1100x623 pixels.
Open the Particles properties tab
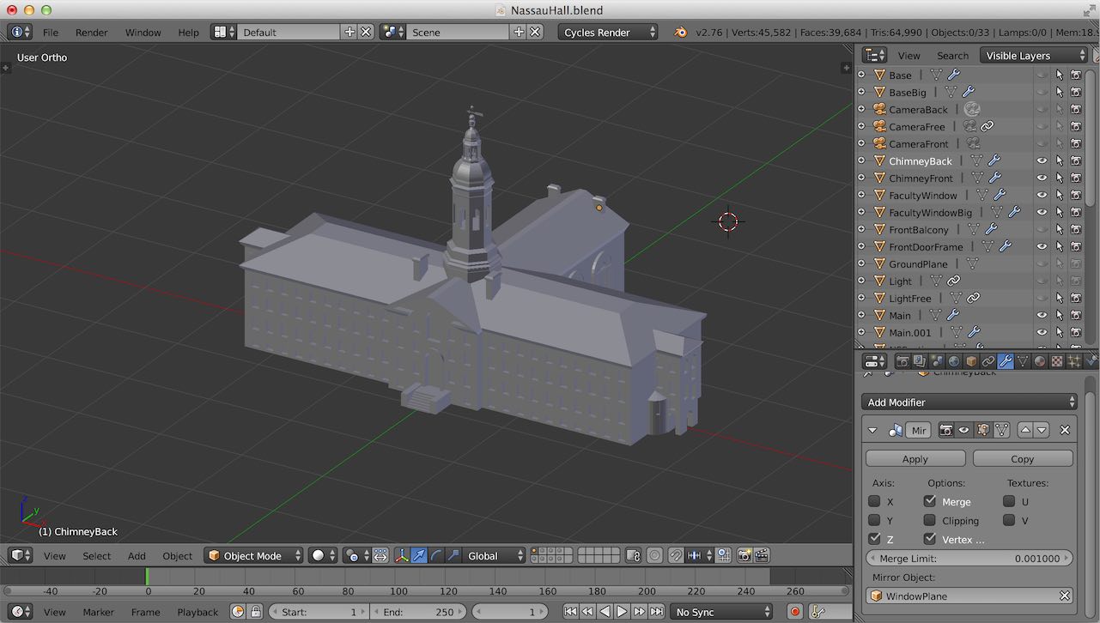click(x=1074, y=361)
